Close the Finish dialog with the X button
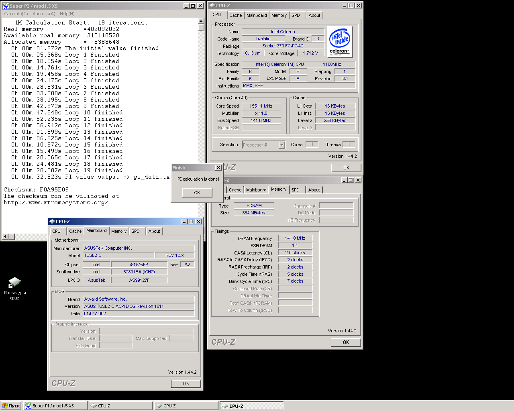This screenshot has height=411, width=514. [218, 168]
